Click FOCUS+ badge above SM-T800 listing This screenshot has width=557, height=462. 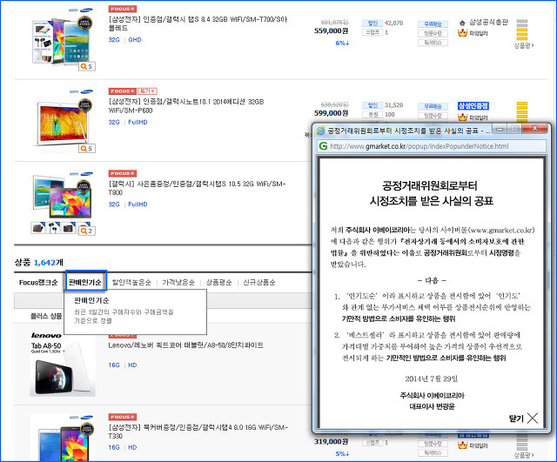[x=123, y=173]
